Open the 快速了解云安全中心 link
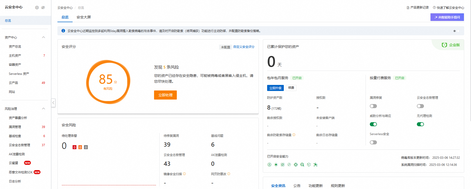Viewport: 471px width, 189px height. tap(450, 8)
